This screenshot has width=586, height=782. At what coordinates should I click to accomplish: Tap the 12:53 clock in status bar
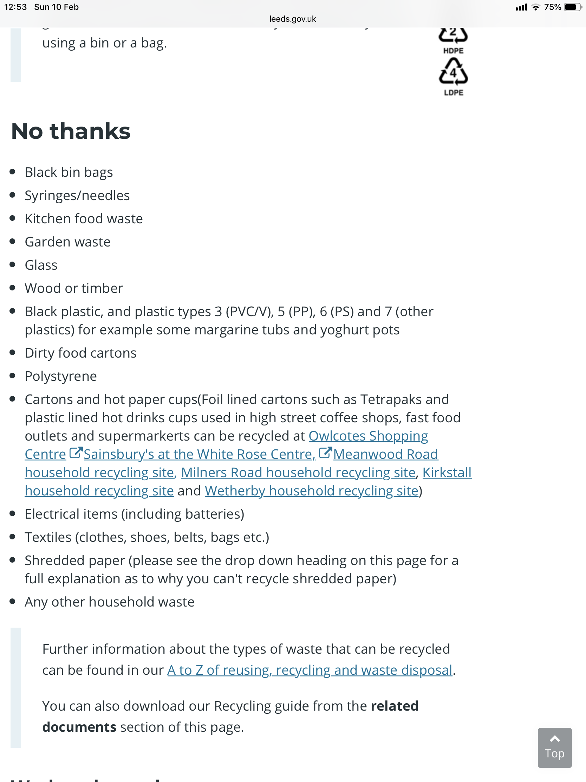[15, 7]
